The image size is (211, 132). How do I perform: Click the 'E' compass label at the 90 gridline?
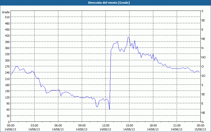(202, 103)
